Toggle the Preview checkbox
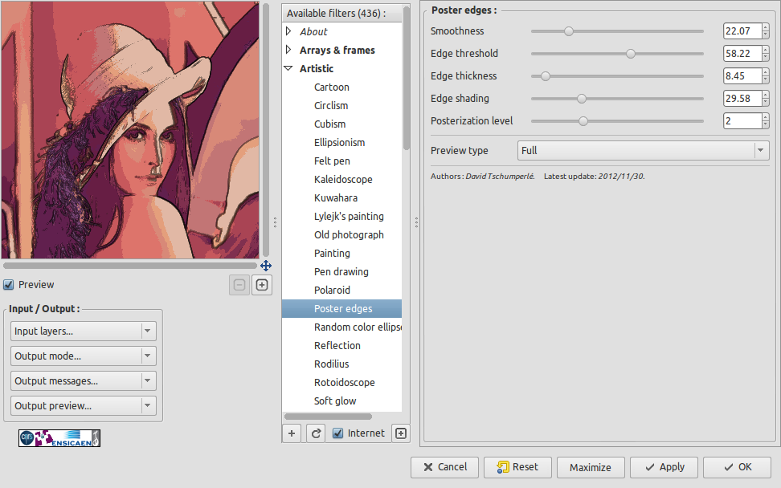 [x=9, y=285]
